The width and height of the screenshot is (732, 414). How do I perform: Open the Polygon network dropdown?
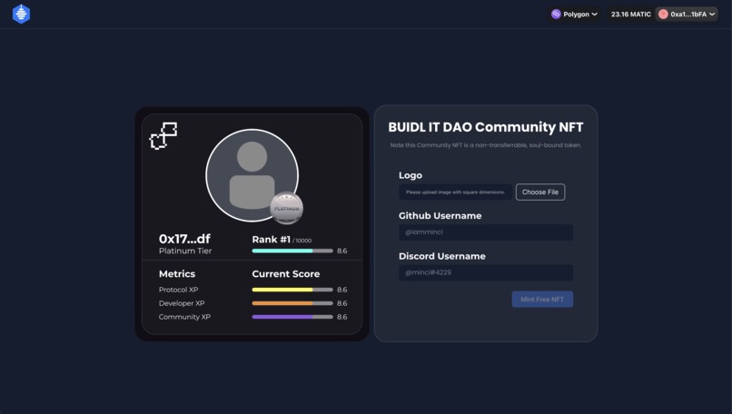[x=574, y=14]
